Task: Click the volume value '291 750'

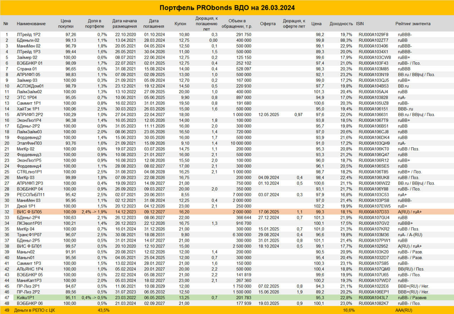Action: click(x=243, y=35)
